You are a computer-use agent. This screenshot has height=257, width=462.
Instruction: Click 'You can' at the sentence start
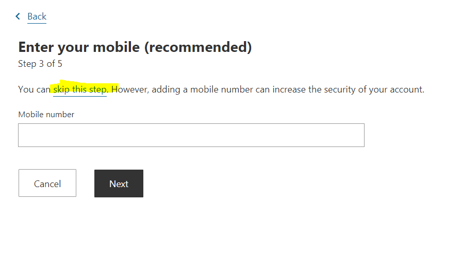34,89
